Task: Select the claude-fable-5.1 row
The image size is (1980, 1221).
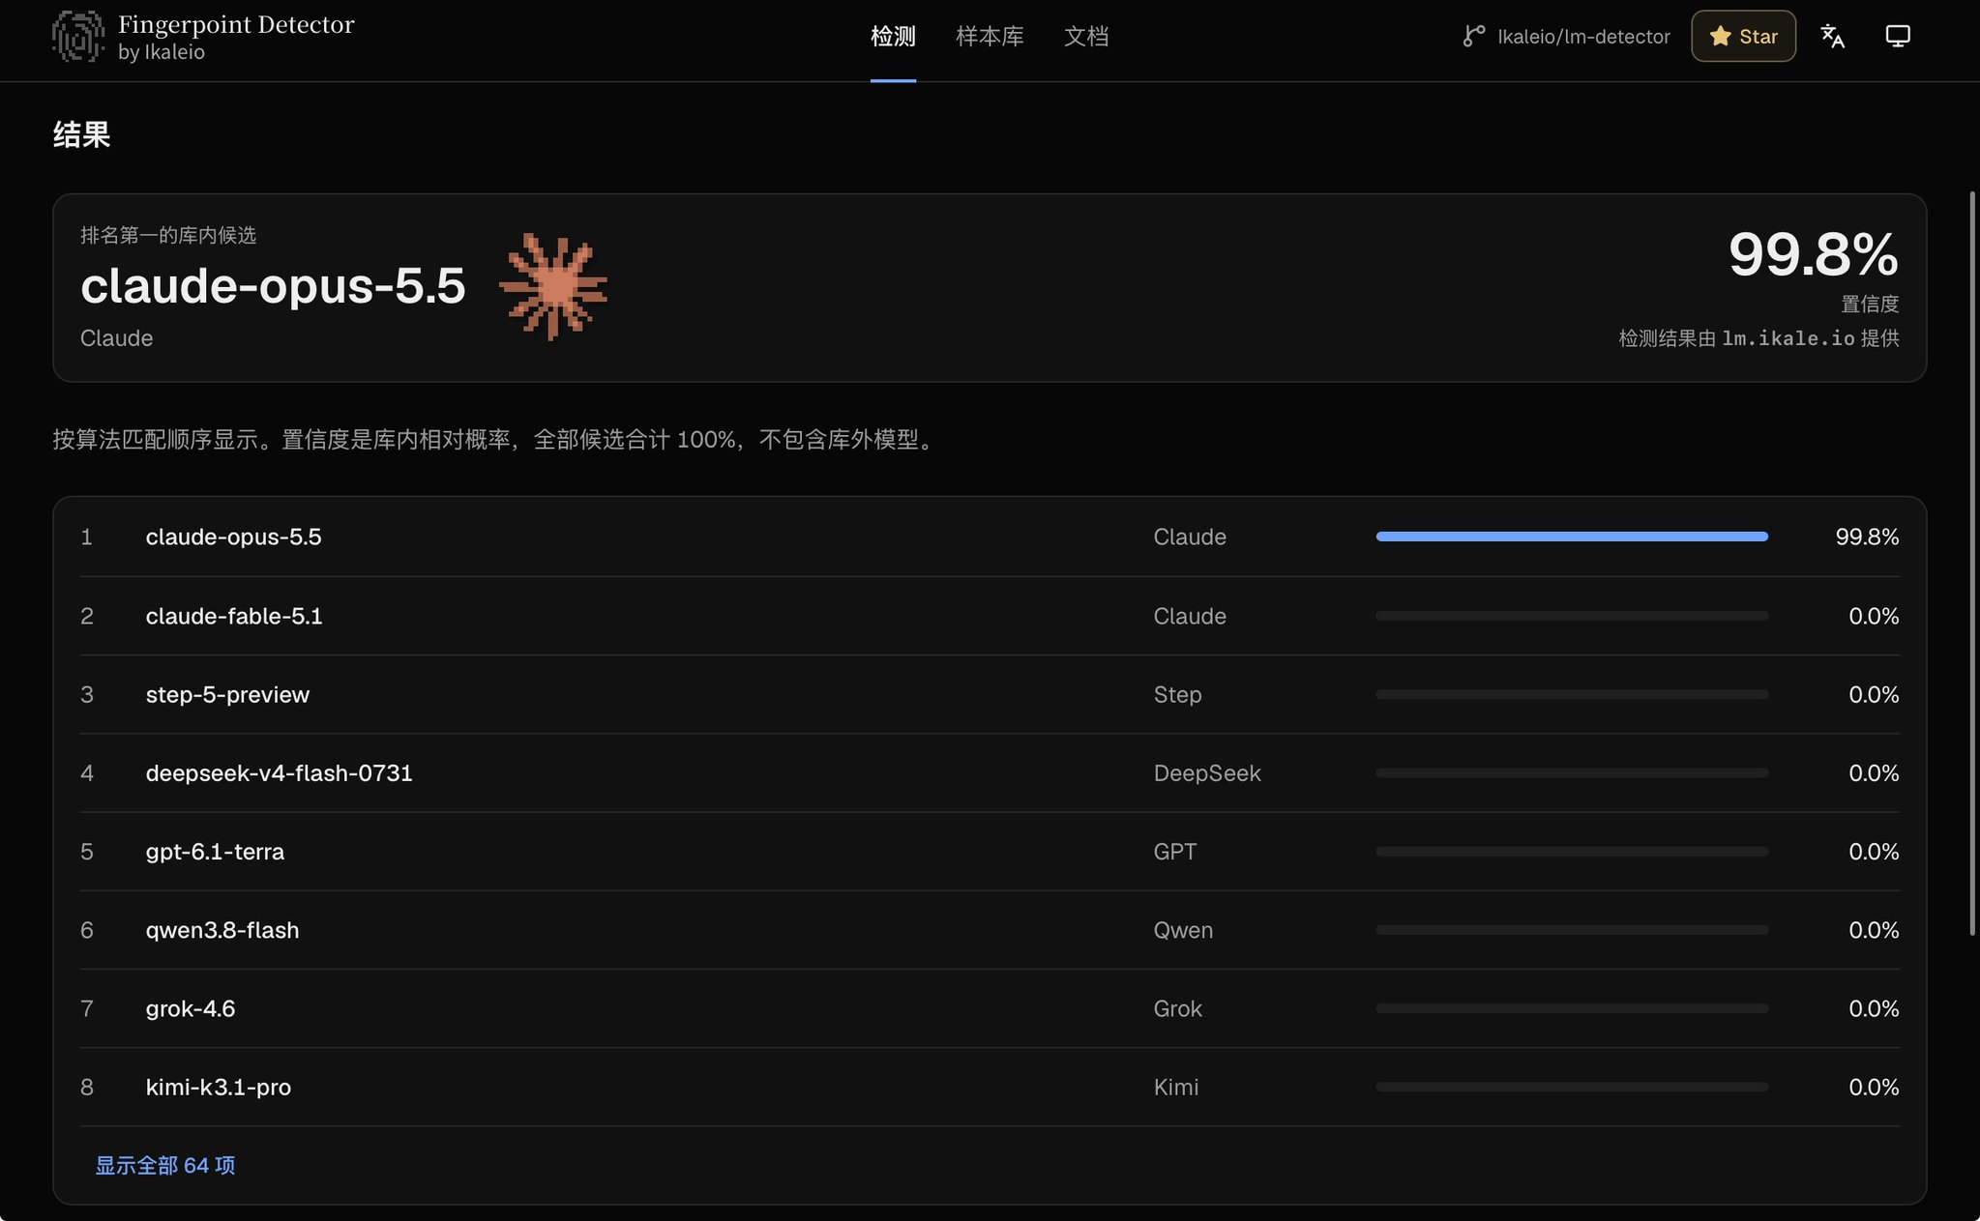Action: [990, 616]
